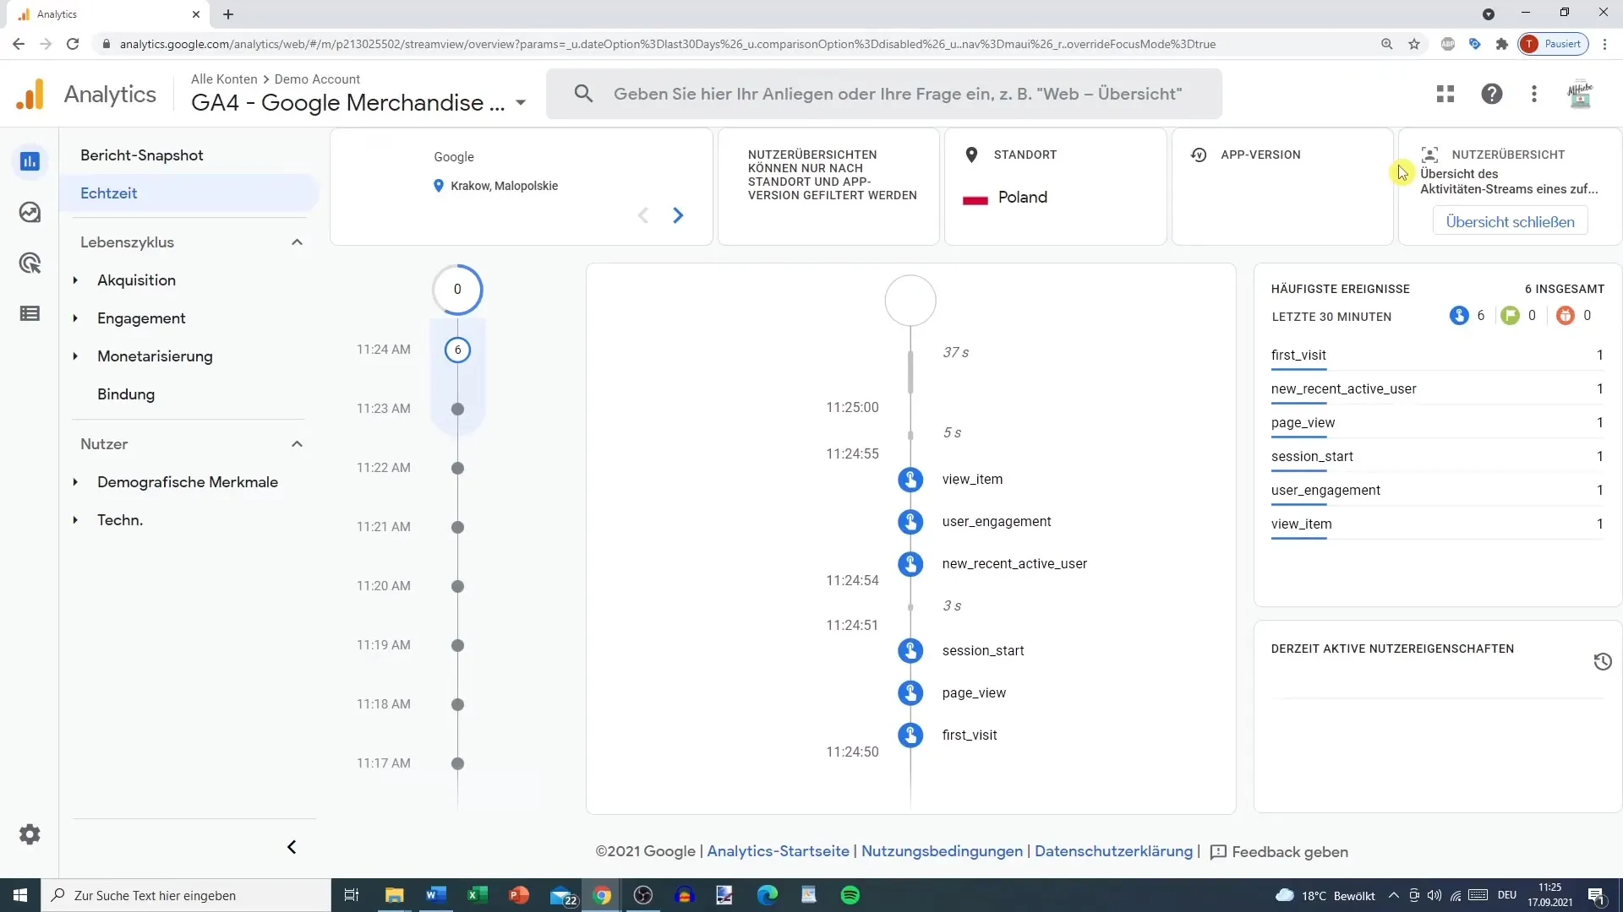This screenshot has width=1623, height=912.
Task: Open the Chrome extensions puzzle icon
Action: point(1502,44)
